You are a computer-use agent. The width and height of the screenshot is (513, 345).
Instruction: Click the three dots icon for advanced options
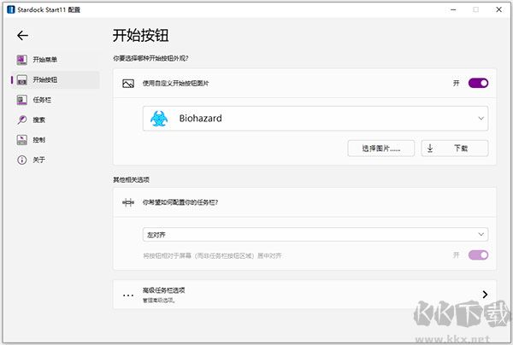pyautogui.click(x=128, y=295)
